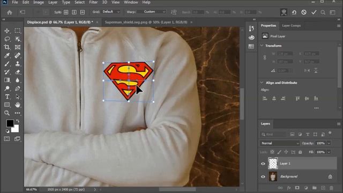The width and height of the screenshot is (343, 193).
Task: Select the Blur tool
Action: pyautogui.click(x=18, y=80)
